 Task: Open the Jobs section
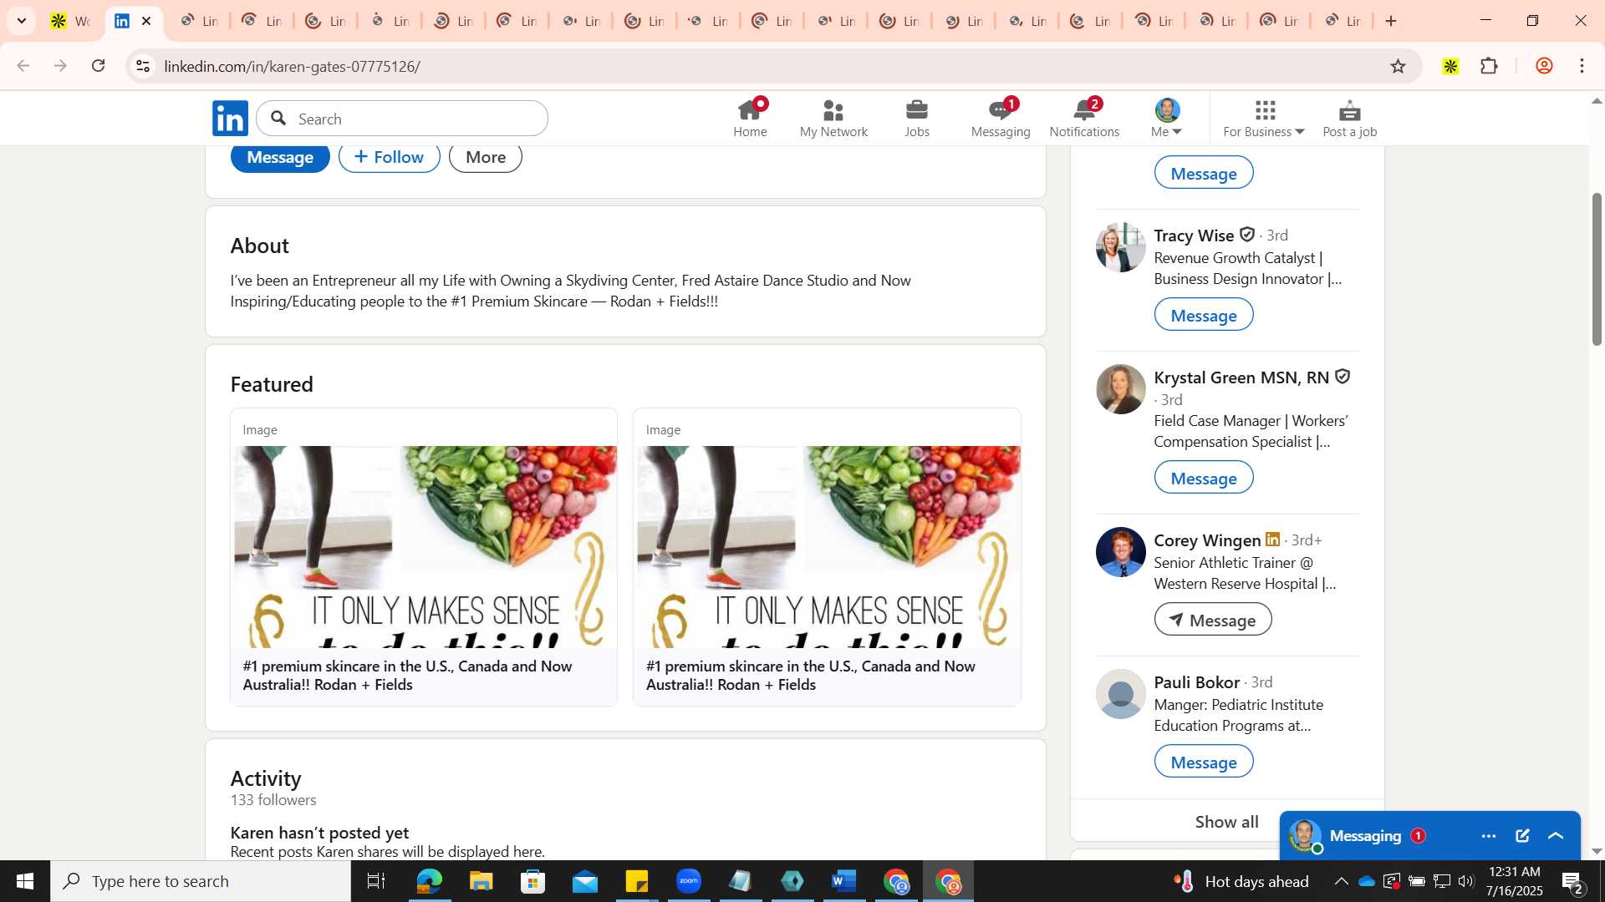click(x=917, y=118)
